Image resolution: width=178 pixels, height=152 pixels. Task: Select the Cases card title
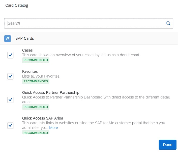pyautogui.click(x=27, y=50)
